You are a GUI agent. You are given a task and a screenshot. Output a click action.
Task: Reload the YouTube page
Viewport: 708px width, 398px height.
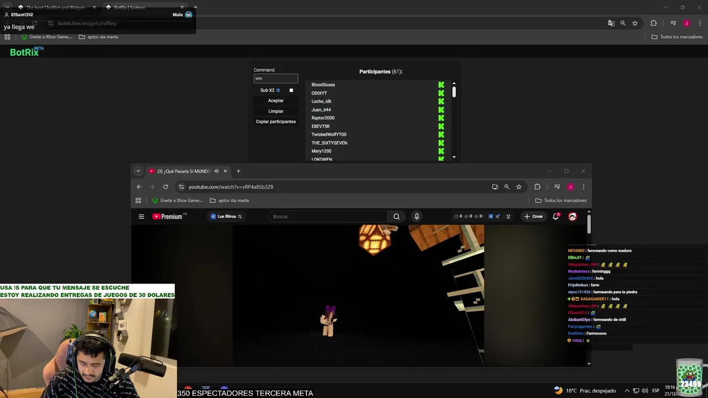[x=165, y=187]
